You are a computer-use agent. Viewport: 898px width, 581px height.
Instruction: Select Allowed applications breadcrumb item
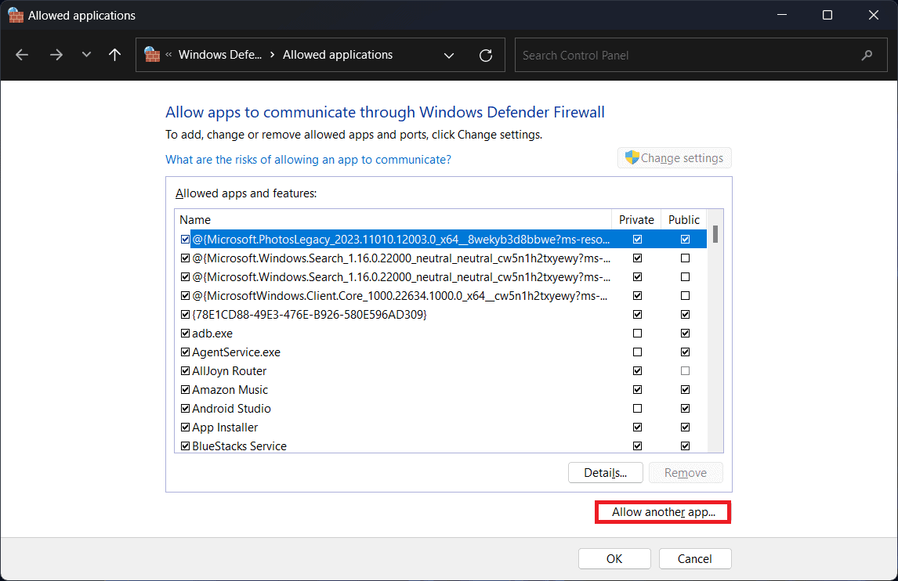click(x=338, y=55)
